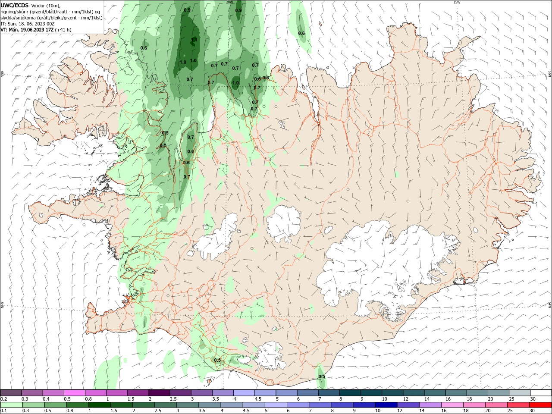This screenshot has height=414, width=552.
Task: Select the bright pink swatch between 0.5 and 0.8
Action: pos(75,392)
